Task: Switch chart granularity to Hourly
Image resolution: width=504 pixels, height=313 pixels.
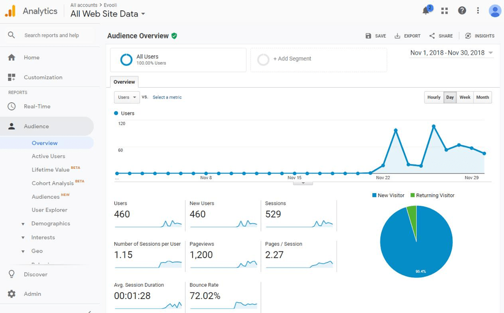Action: [x=434, y=97]
